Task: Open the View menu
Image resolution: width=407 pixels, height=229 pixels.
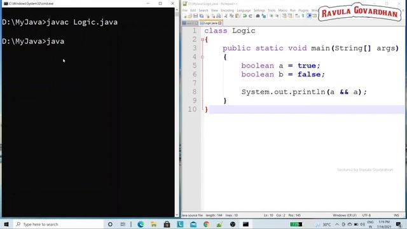Action: click(x=214, y=10)
